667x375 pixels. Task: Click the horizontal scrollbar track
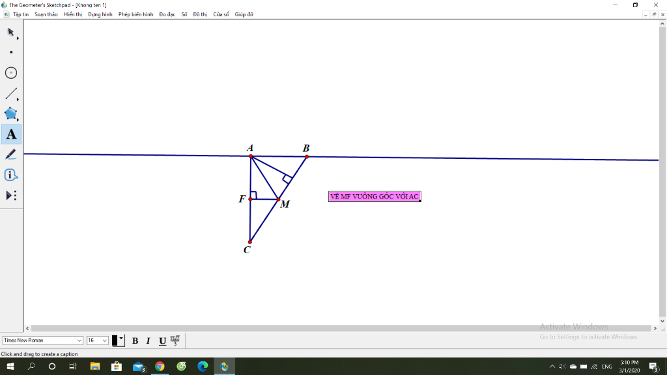click(341, 328)
